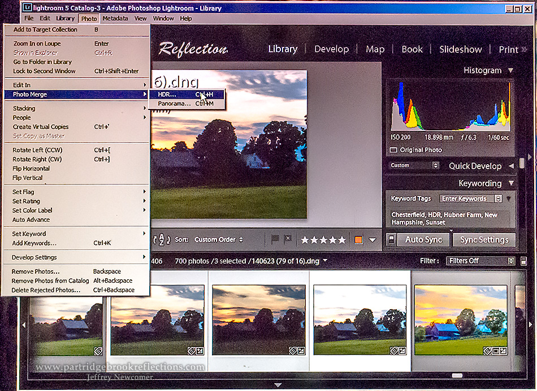Switch to the Map module

(375, 49)
